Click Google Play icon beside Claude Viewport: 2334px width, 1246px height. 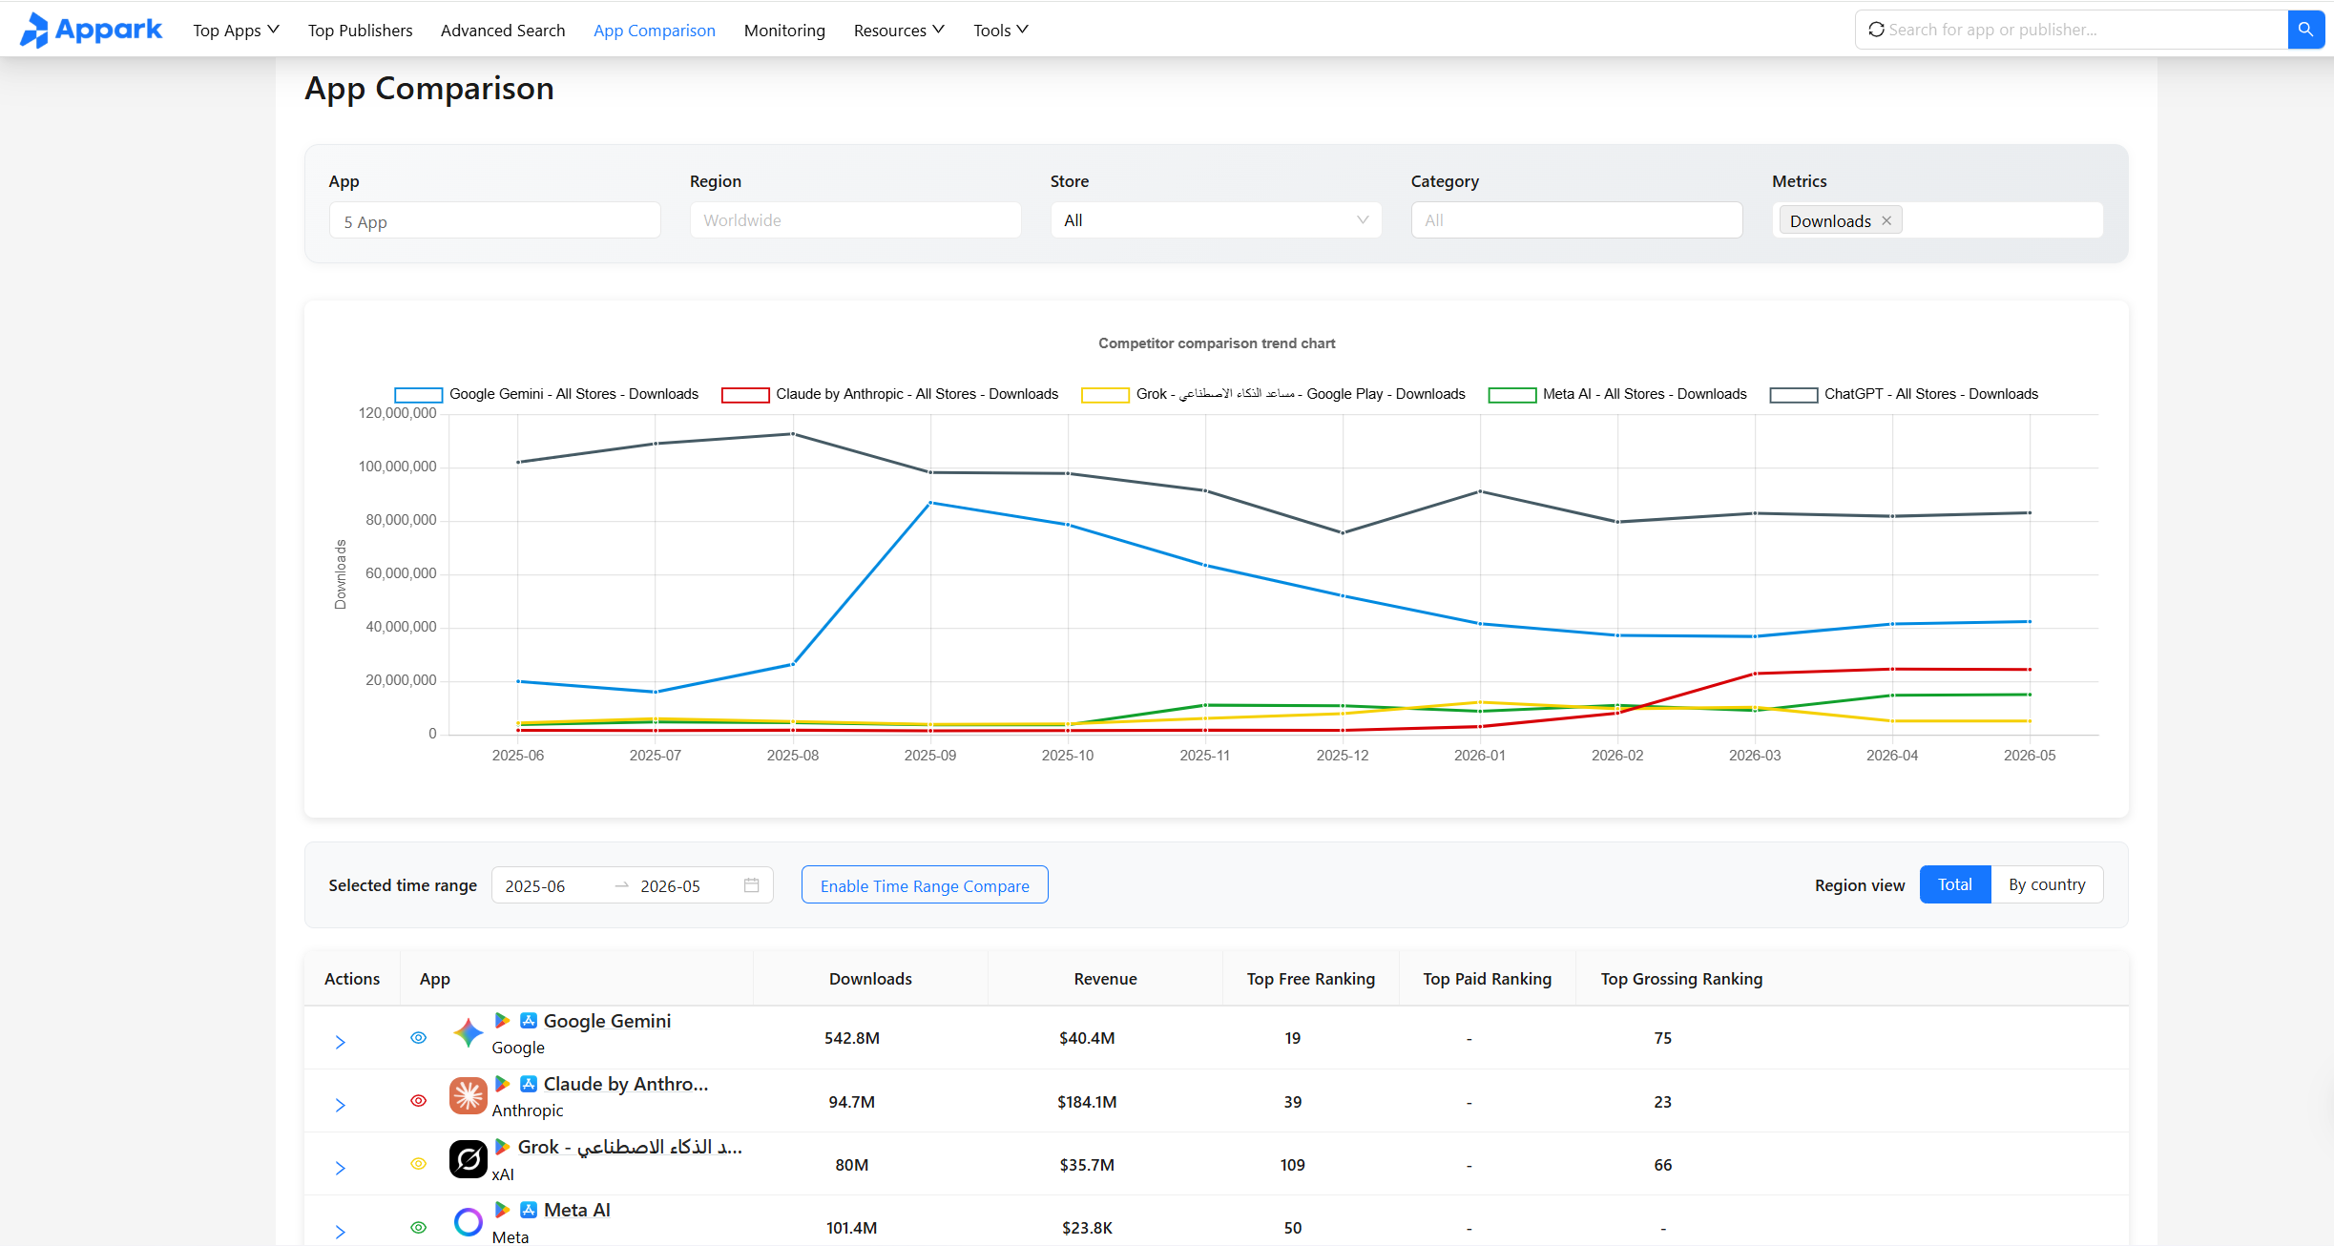[502, 1084]
